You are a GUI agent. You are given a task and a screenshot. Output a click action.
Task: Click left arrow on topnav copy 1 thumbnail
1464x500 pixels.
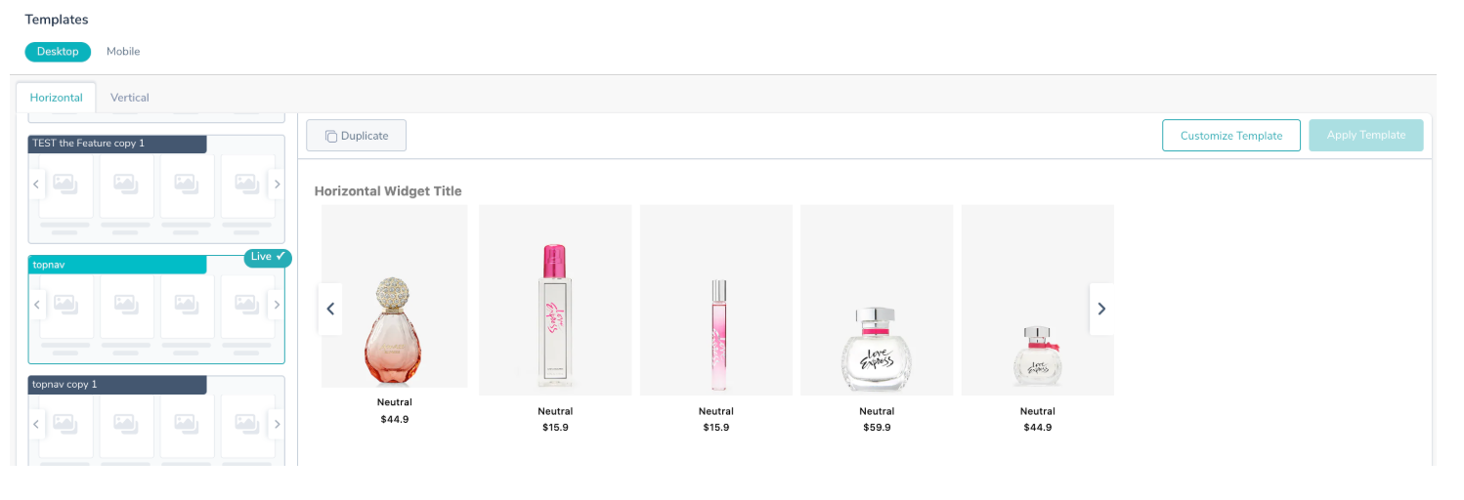pyautogui.click(x=36, y=424)
